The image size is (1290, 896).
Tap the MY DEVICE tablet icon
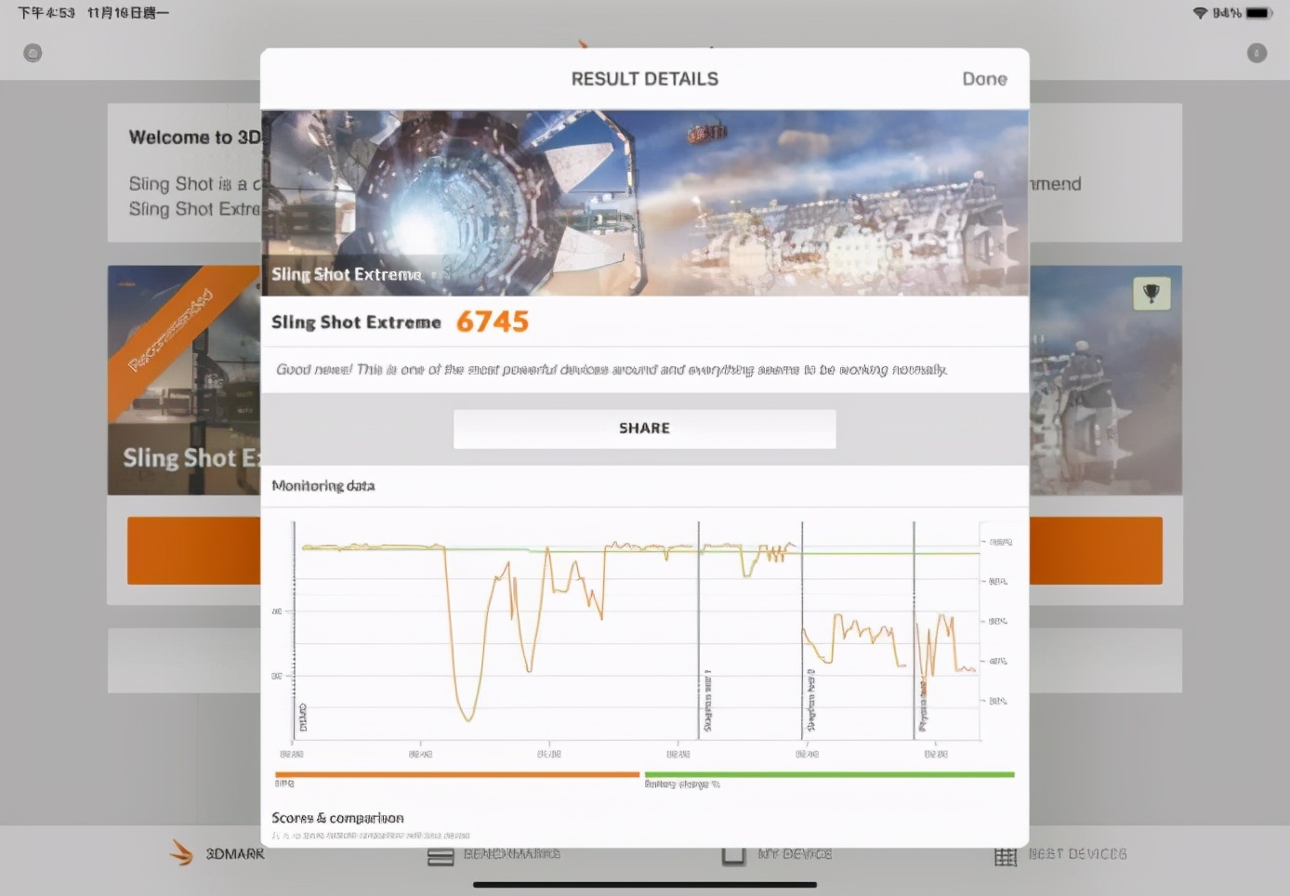(x=734, y=854)
